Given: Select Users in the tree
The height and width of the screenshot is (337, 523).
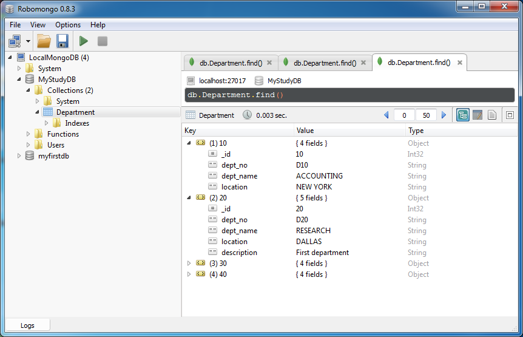Looking at the screenshot, I should tap(56, 145).
